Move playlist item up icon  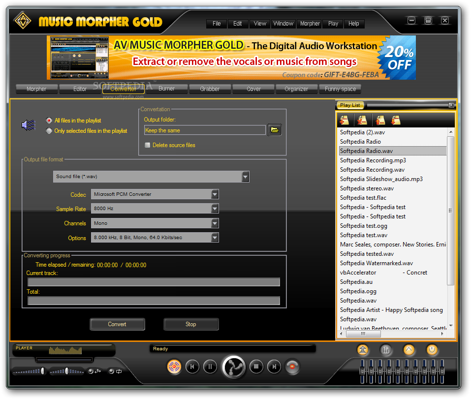(380, 121)
